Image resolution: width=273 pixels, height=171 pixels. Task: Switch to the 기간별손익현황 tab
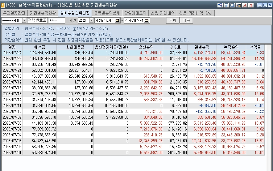click(43, 13)
